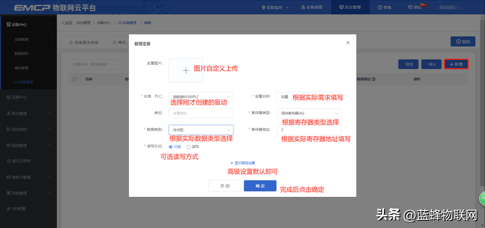Click the 帮助 help icon in top bar
Screen dimensions: 485x228
coord(380,7)
